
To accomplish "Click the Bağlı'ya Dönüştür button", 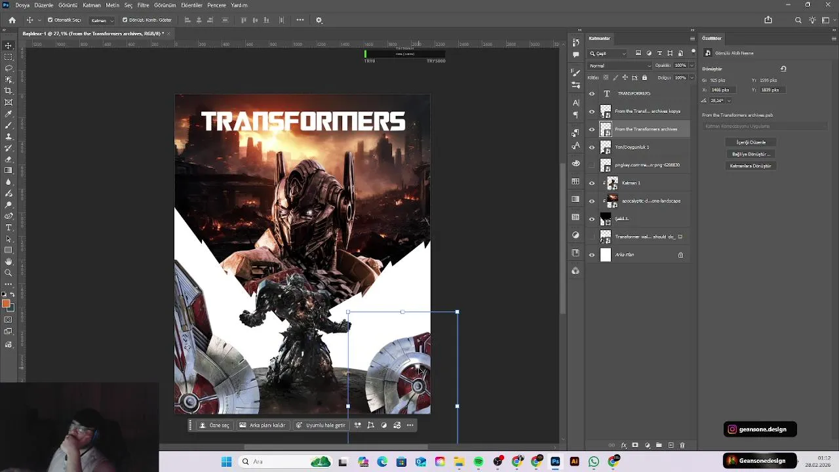I will pyautogui.click(x=751, y=154).
